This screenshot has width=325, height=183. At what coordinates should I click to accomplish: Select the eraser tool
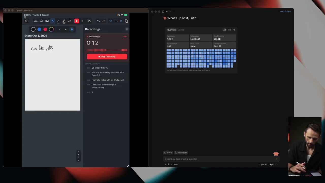[70, 21]
